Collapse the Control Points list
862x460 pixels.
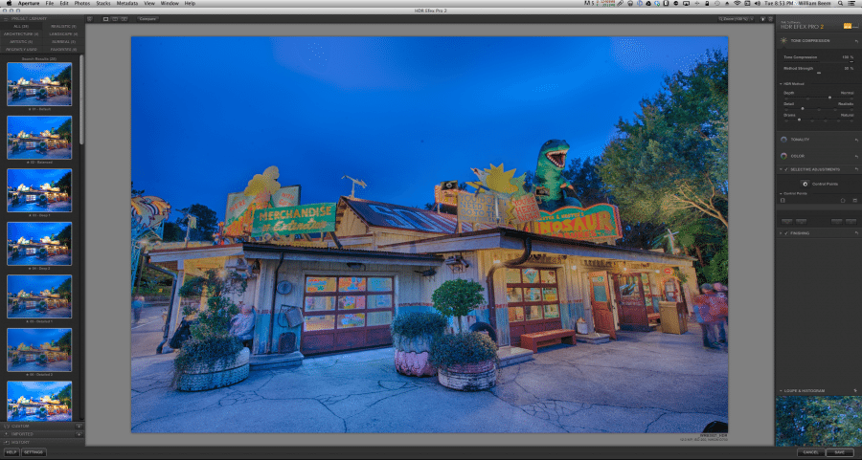[781, 194]
